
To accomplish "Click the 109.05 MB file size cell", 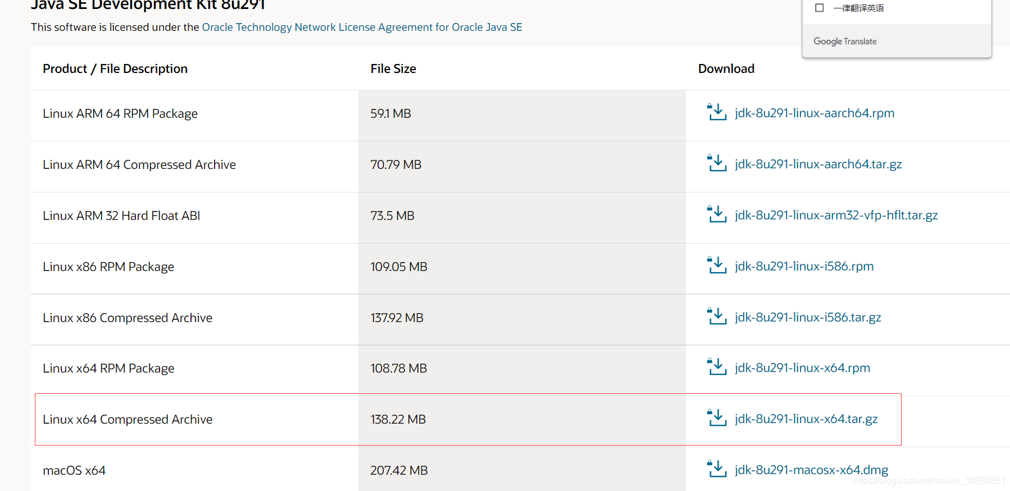I will coord(522,269).
